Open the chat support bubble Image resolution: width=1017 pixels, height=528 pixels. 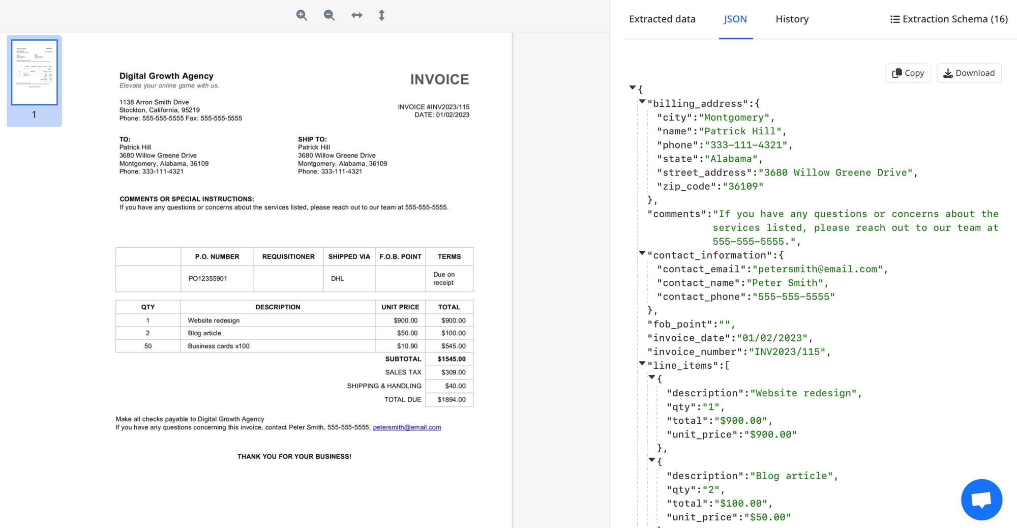[x=981, y=500]
